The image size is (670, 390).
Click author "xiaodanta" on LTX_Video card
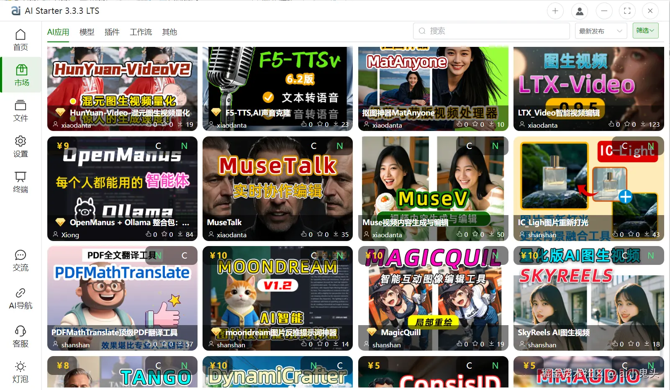click(542, 125)
